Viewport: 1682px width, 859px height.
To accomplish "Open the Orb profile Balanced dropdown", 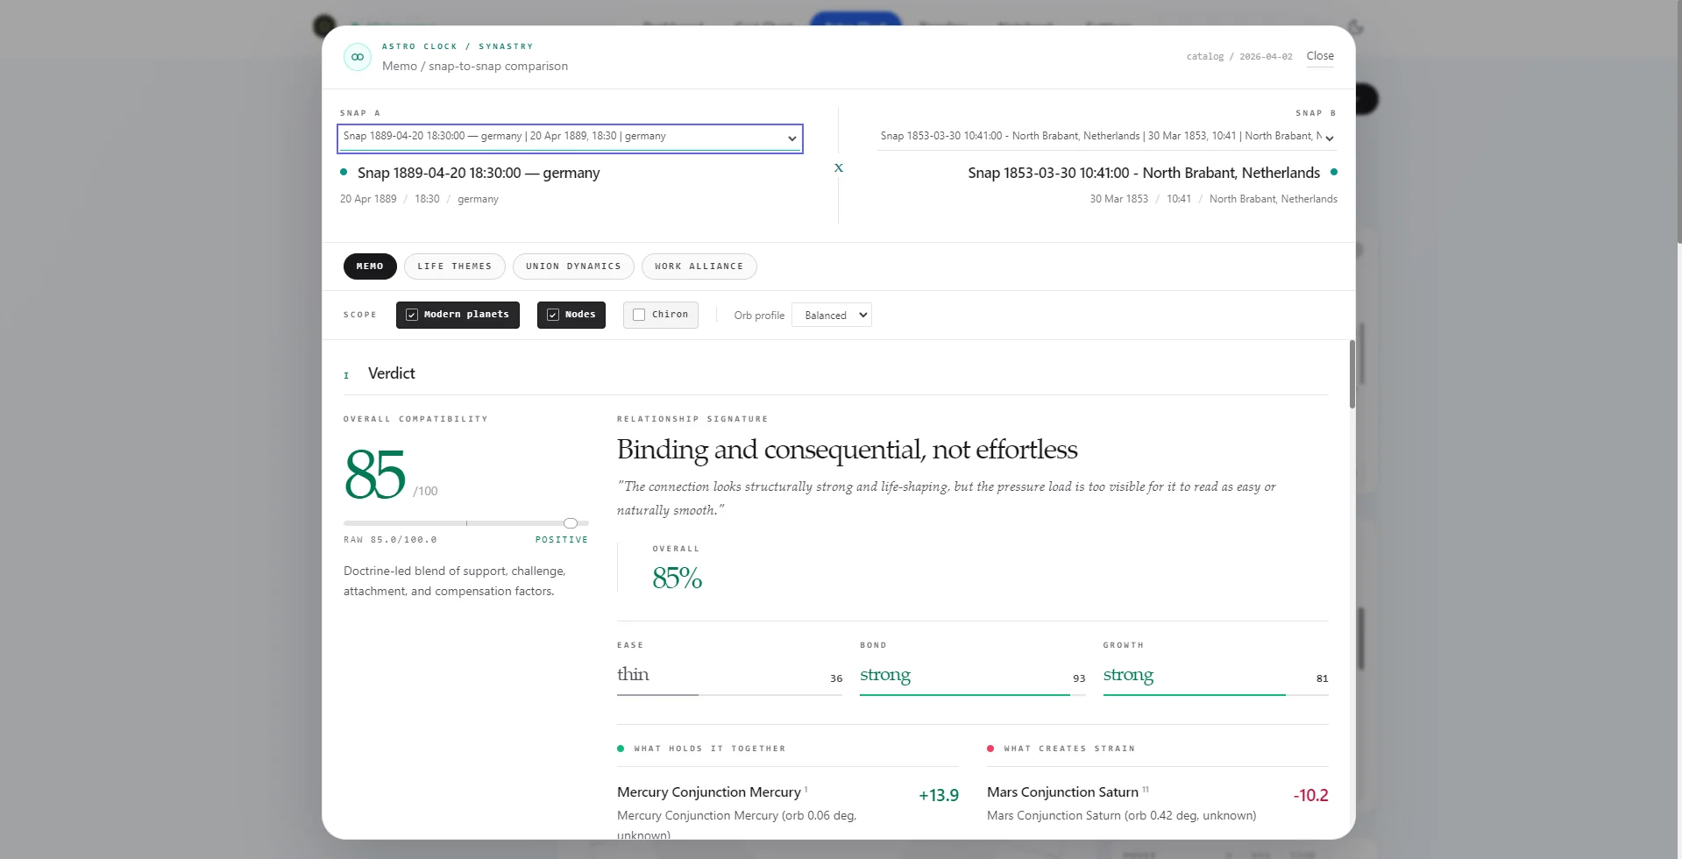I will (832, 316).
